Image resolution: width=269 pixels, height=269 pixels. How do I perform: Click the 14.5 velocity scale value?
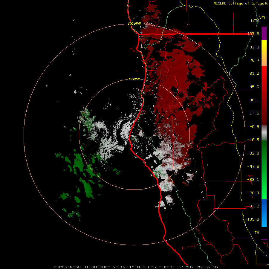tap(254, 113)
